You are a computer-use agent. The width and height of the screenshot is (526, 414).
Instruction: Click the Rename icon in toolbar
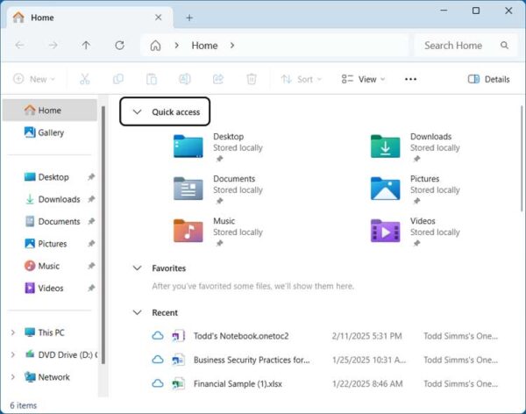click(185, 79)
